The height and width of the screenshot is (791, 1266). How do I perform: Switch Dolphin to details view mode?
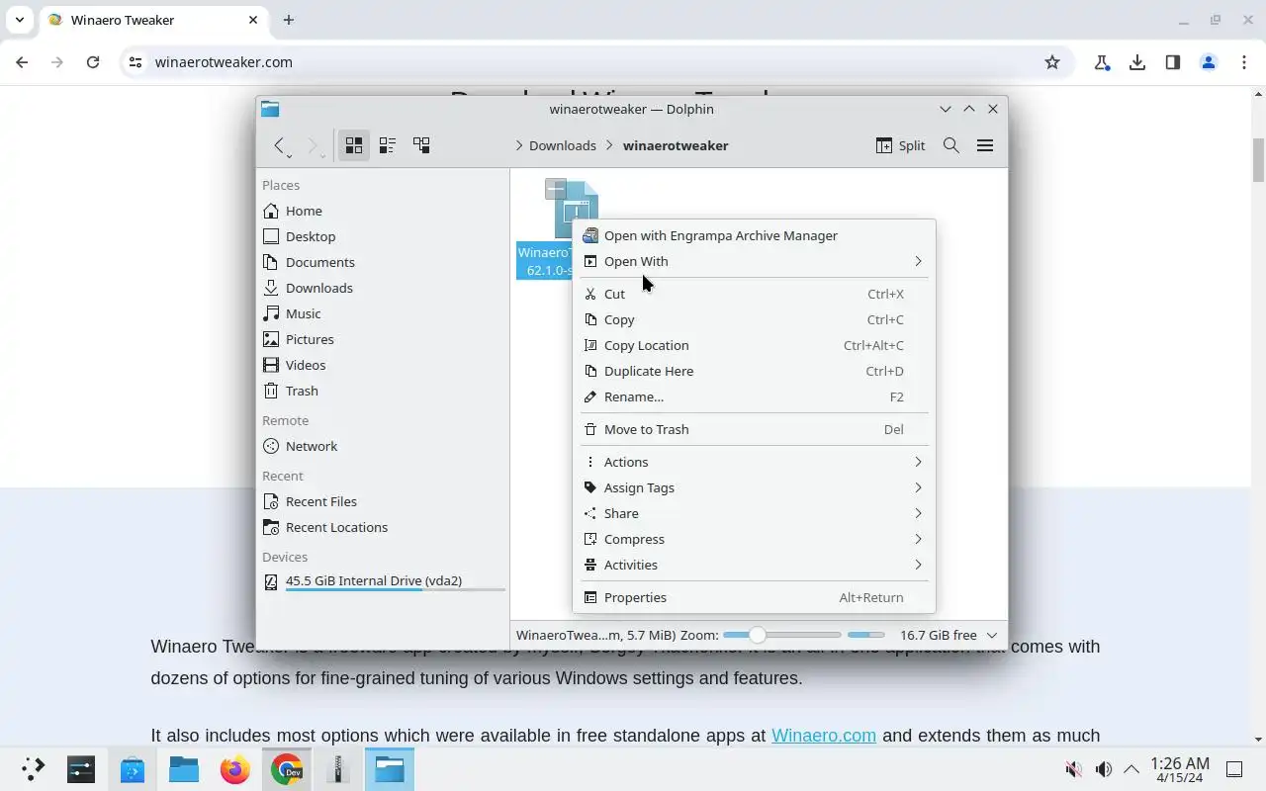coord(421,145)
